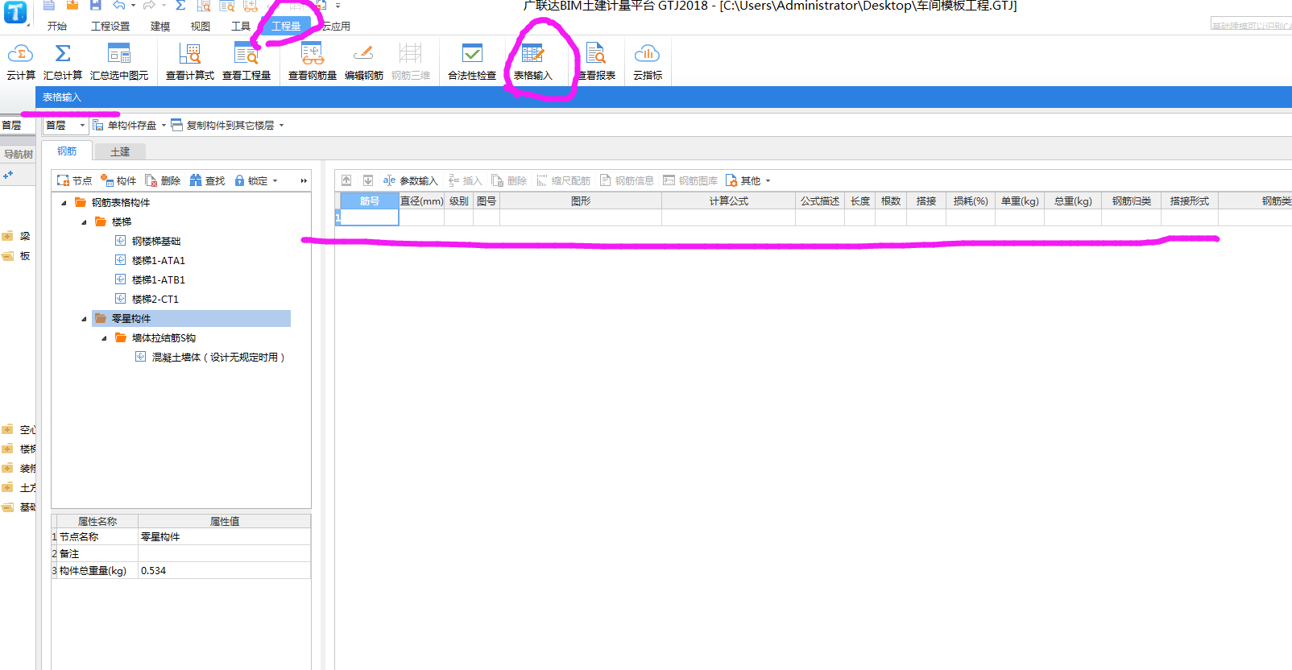Open 查看计算式 viewer
Screen dimensions: 1292x670
tap(190, 62)
